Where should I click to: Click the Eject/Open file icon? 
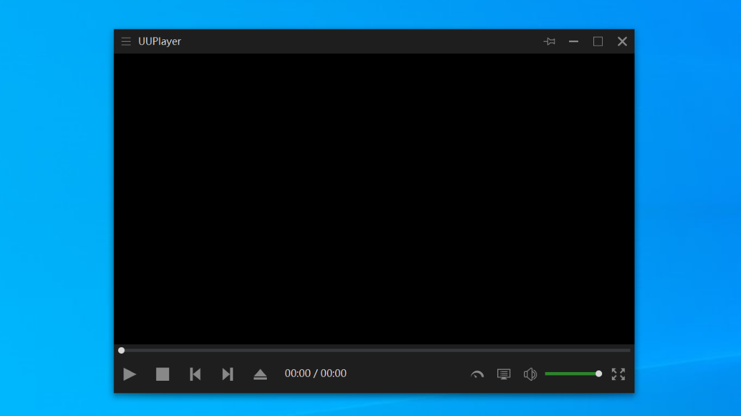(x=261, y=374)
